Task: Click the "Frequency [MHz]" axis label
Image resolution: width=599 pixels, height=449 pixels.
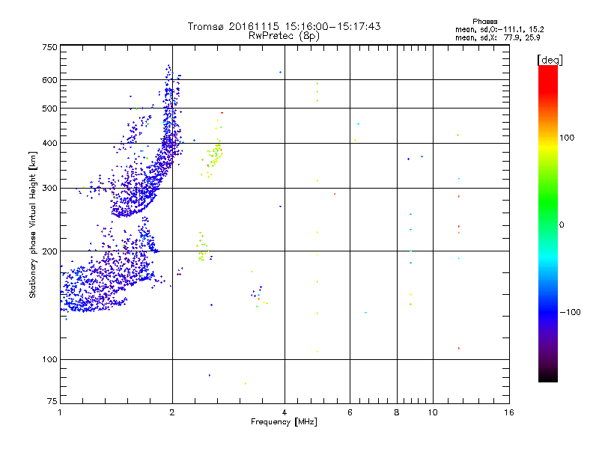Action: (x=284, y=422)
